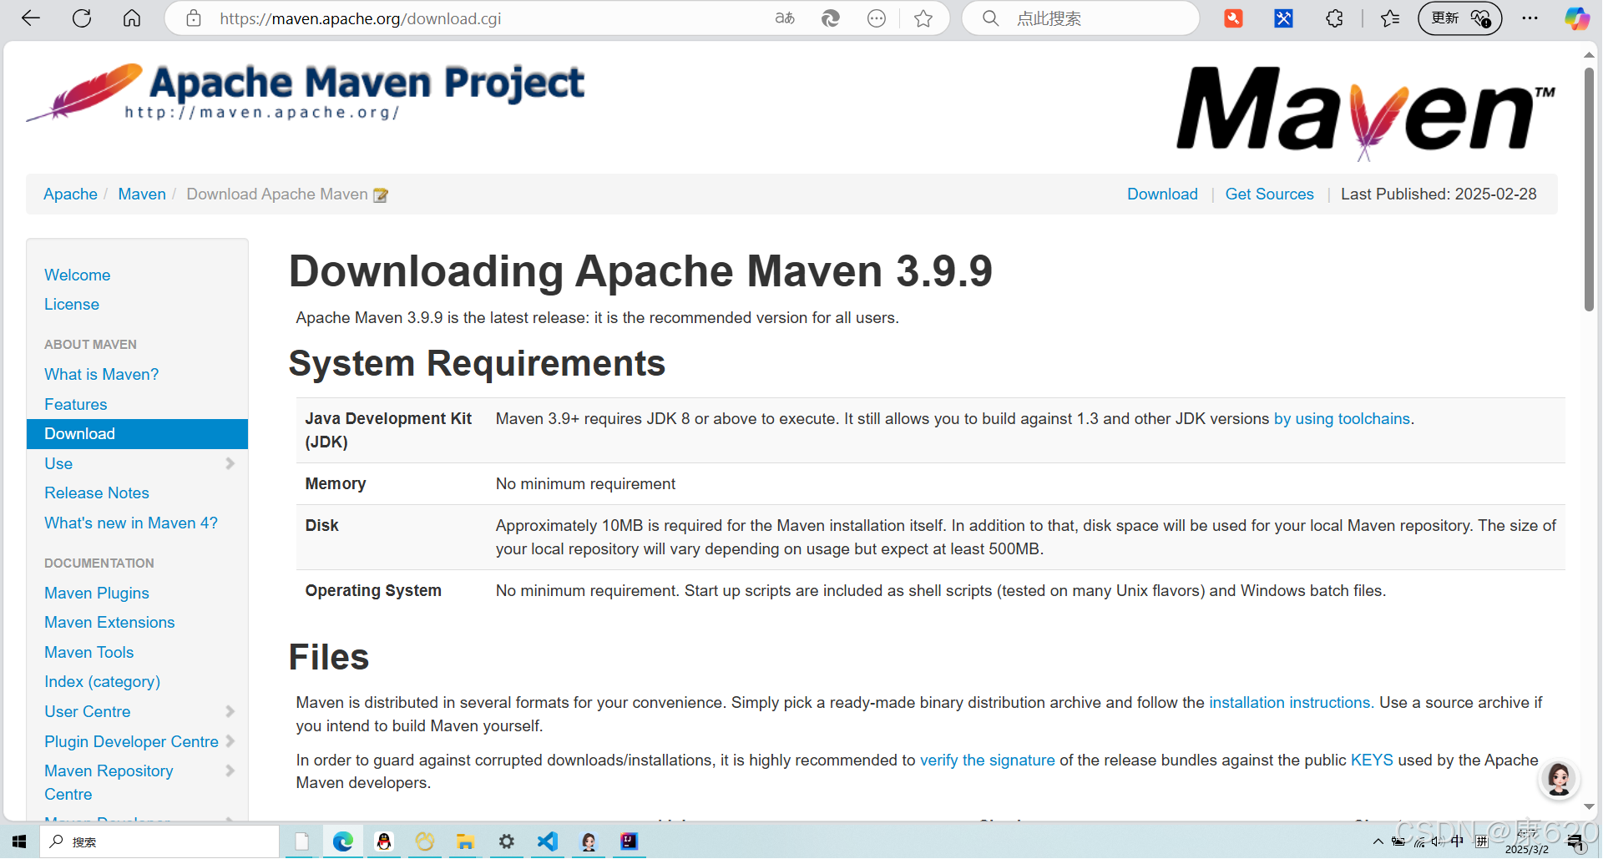The height and width of the screenshot is (859, 1603).
Task: Expand the Maven Repository Centre chevron
Action: tap(230, 771)
